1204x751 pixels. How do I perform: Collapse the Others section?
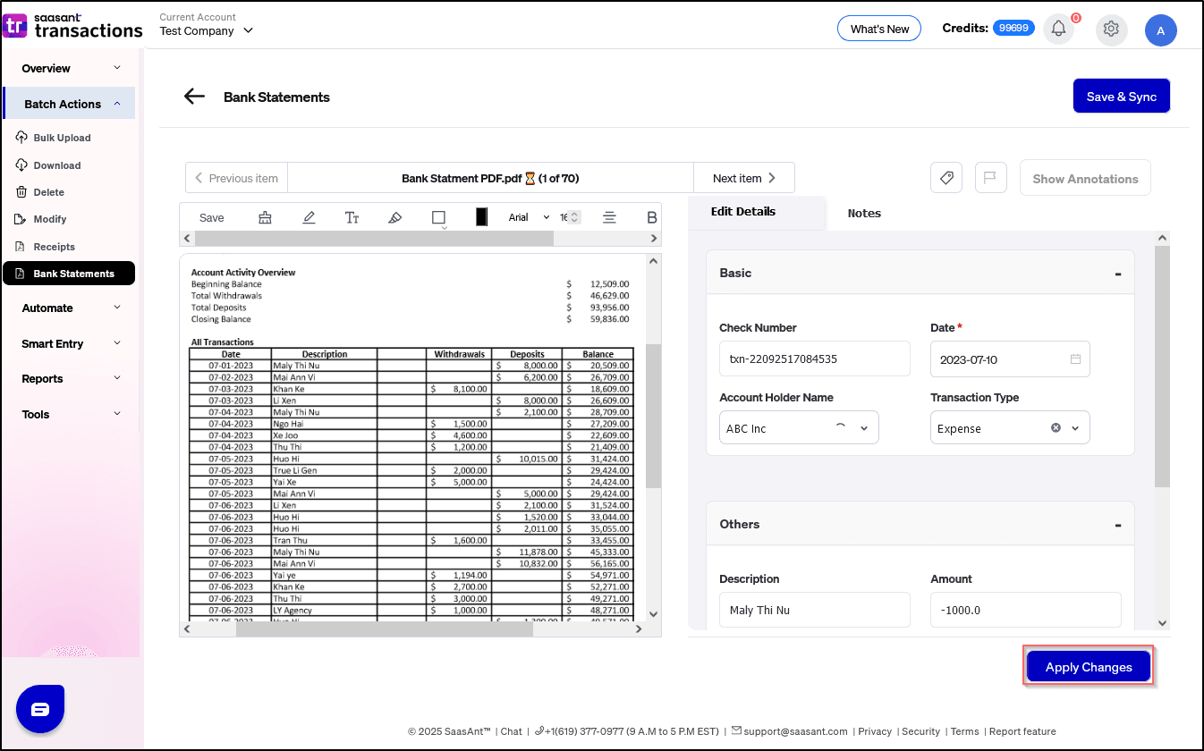[x=1117, y=525]
